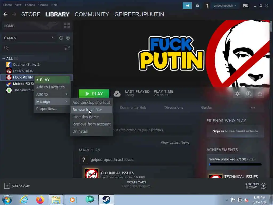Go to the STORE tab
This screenshot has width=273, height=205.
tap(31, 14)
